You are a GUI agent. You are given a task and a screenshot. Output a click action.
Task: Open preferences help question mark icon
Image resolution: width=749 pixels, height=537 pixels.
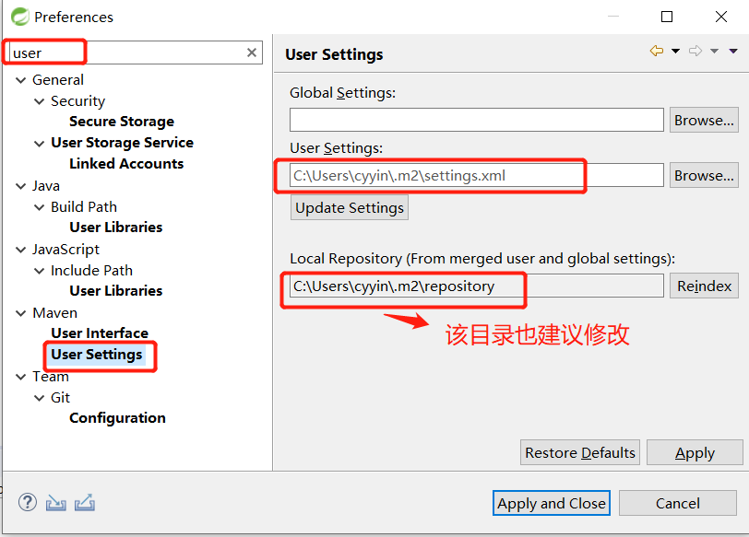[28, 502]
